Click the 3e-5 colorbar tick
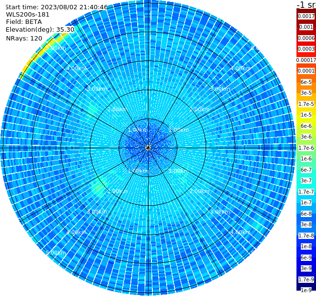This screenshot has height=296, width=316. point(306,93)
